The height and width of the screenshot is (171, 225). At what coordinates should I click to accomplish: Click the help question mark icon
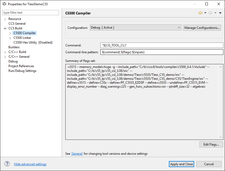[7, 164]
